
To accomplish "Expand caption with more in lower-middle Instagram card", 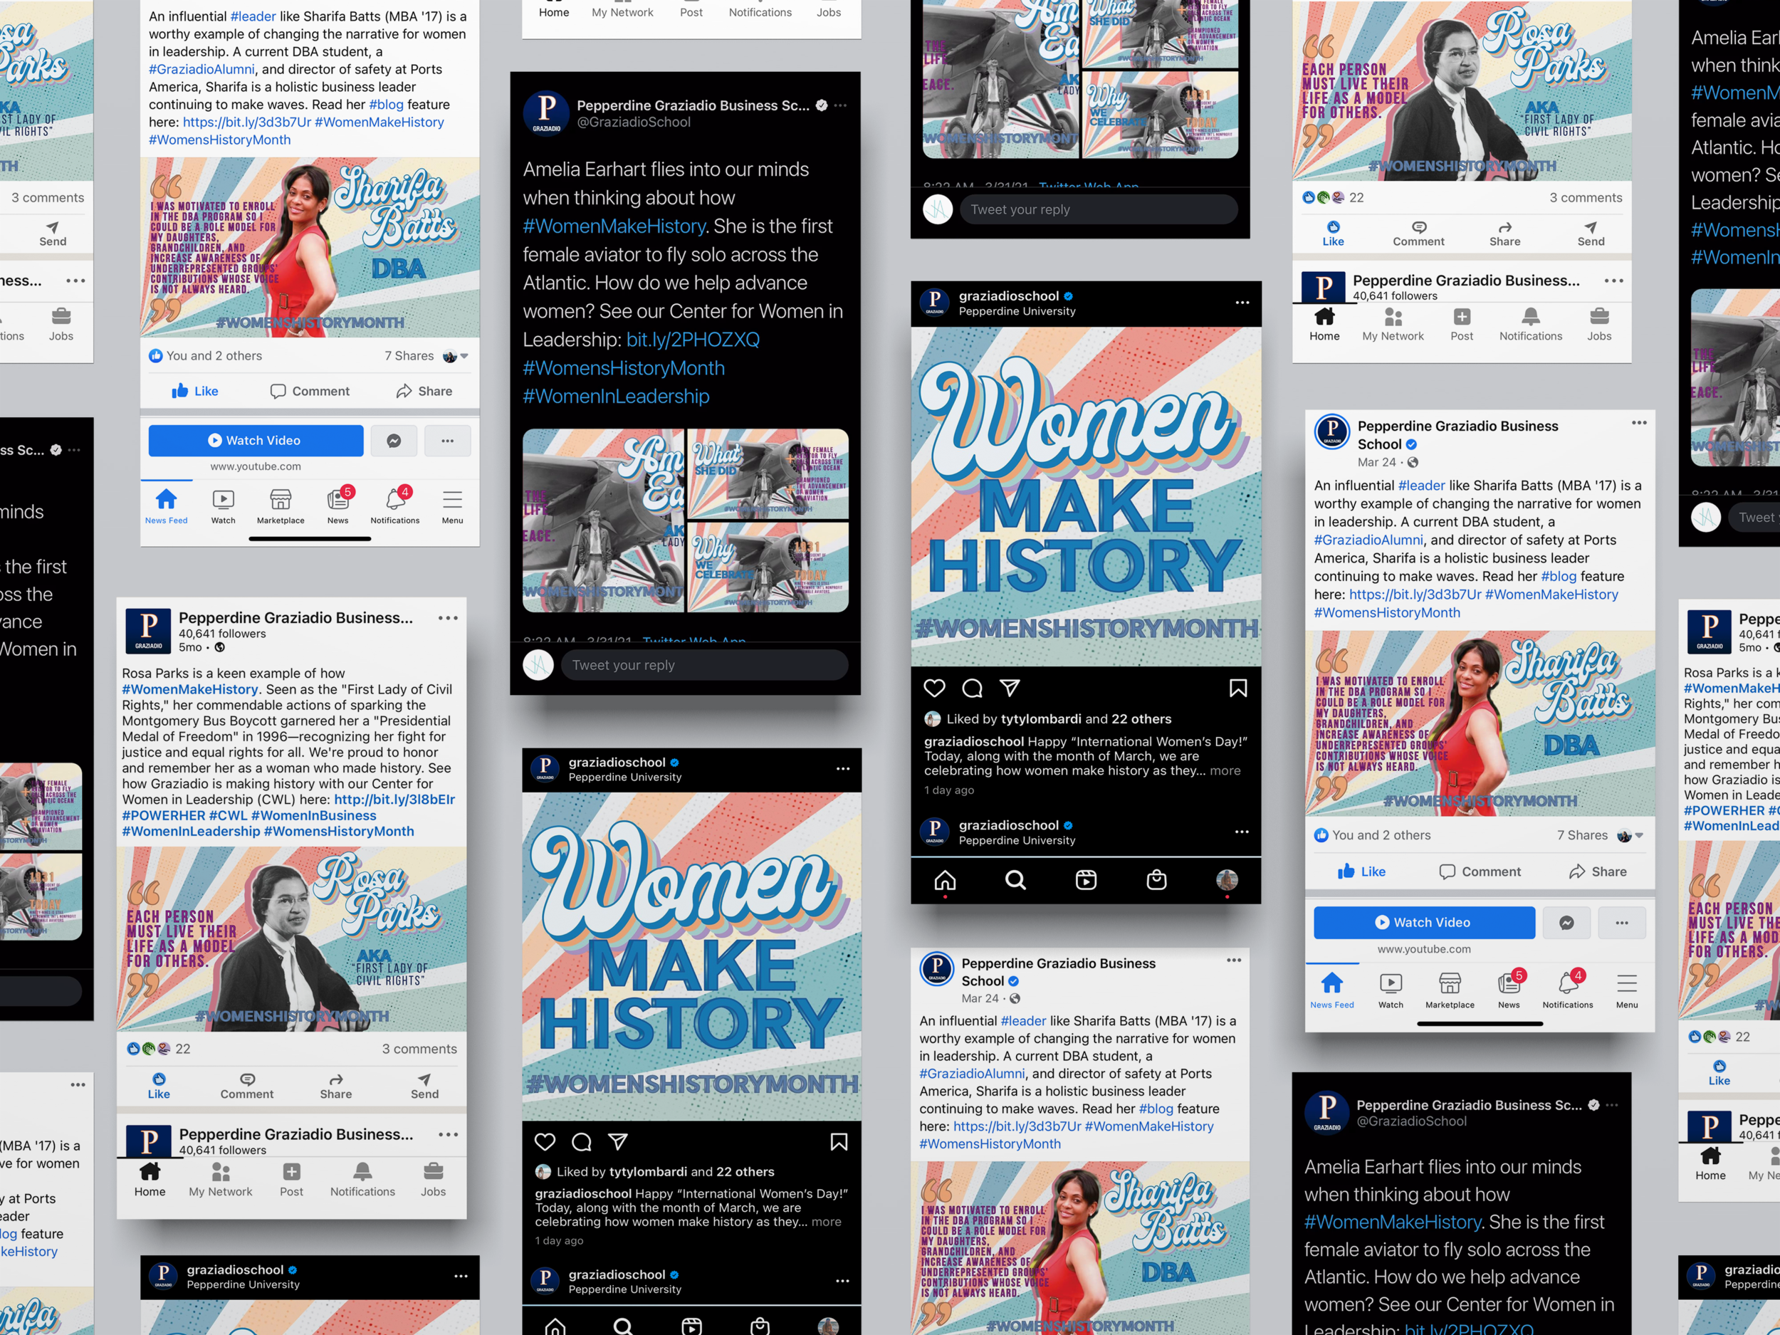I will coord(827,1222).
